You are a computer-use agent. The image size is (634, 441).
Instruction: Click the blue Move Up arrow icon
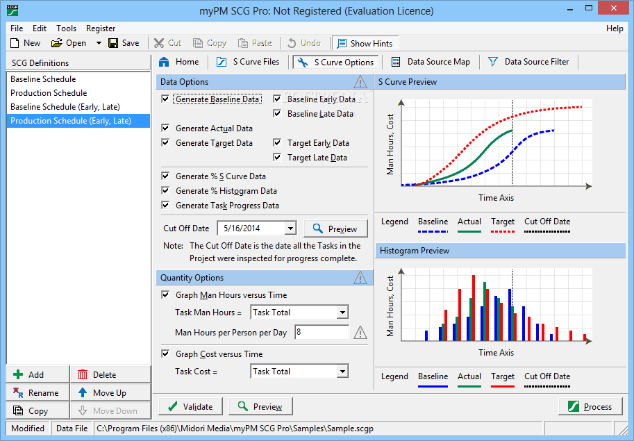tap(83, 392)
